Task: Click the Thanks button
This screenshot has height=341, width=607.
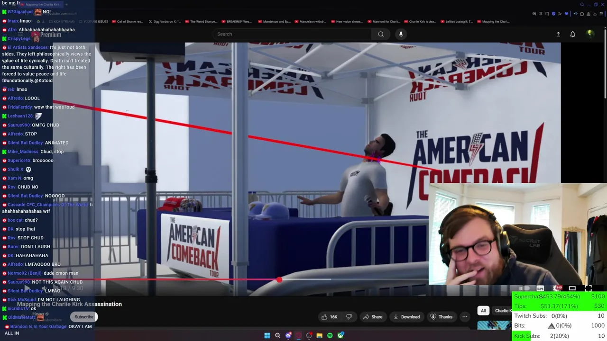Action: tap(441, 317)
